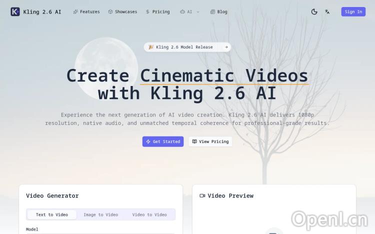Click the Video Preview camera icon

click(202, 195)
